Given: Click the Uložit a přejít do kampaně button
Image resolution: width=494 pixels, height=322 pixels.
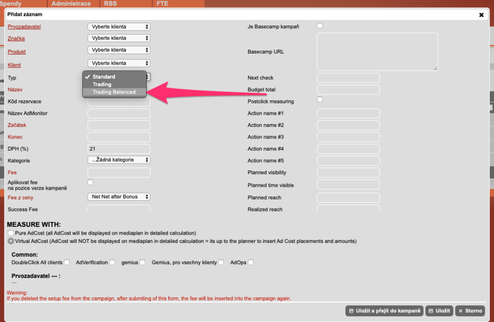Looking at the screenshot, I should [x=384, y=311].
